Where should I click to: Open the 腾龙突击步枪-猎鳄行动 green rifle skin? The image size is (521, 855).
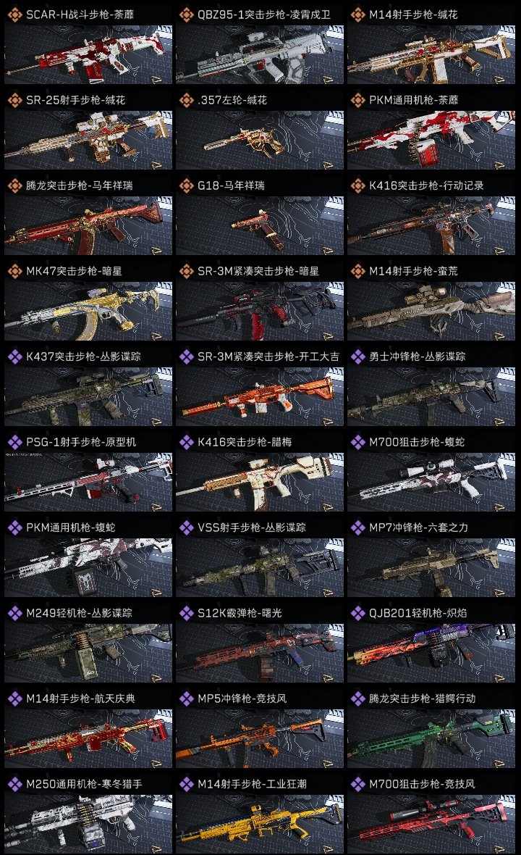(x=431, y=739)
